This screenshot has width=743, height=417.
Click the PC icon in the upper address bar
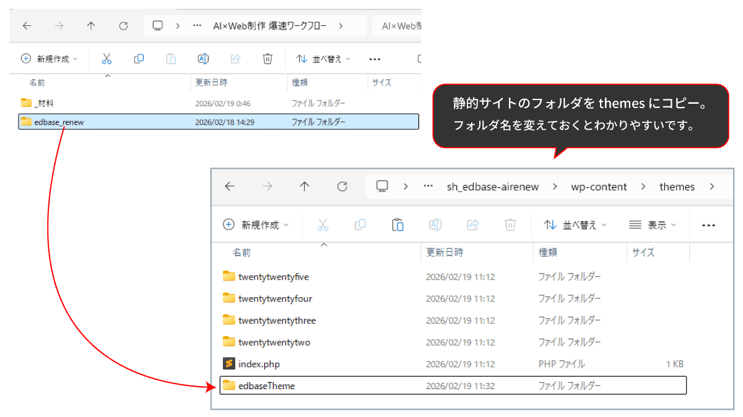coord(158,26)
